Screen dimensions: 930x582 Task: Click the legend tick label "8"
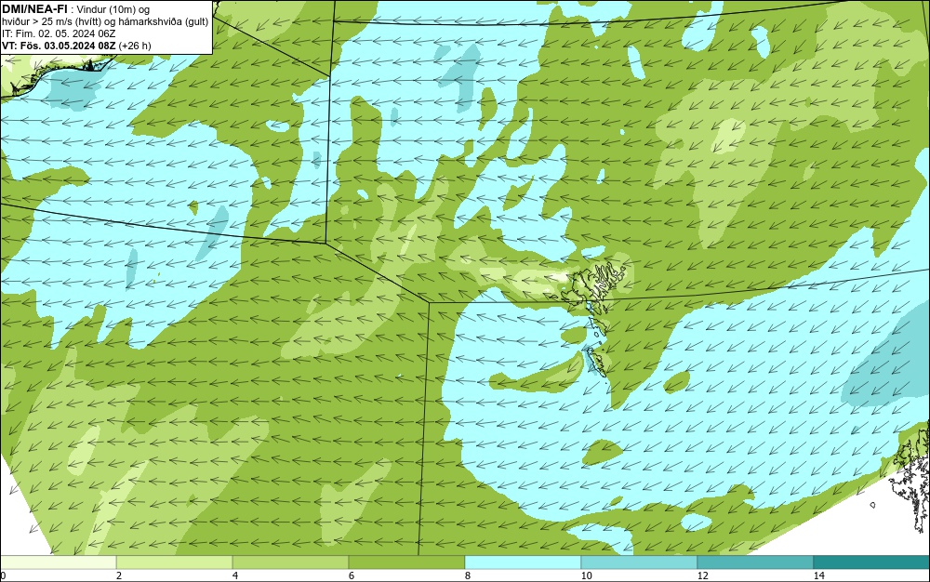point(468,576)
